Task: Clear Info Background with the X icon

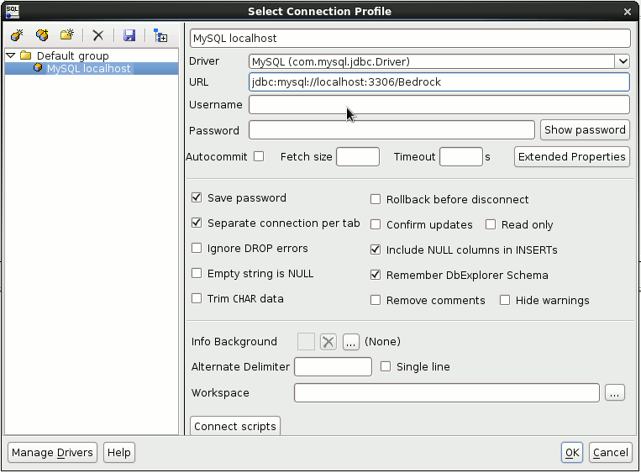Action: pos(328,342)
